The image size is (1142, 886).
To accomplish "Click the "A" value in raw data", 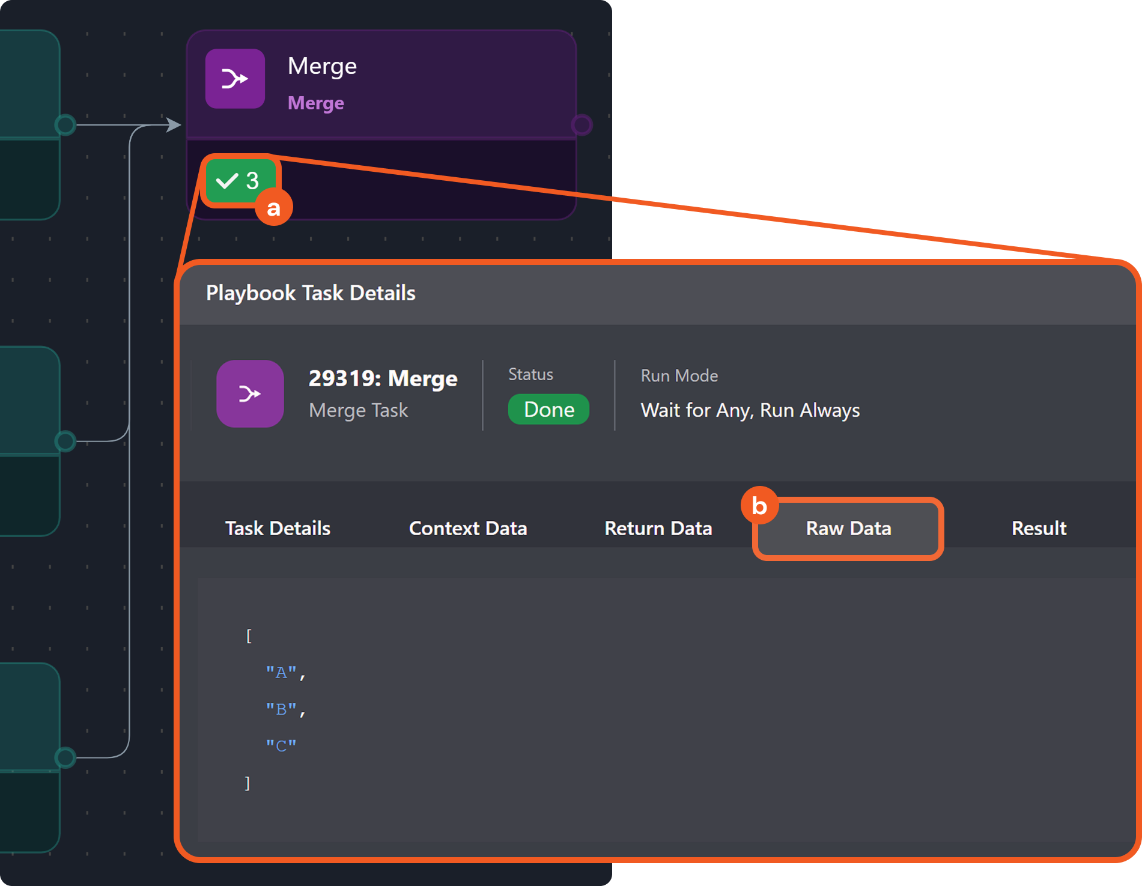I will (281, 672).
